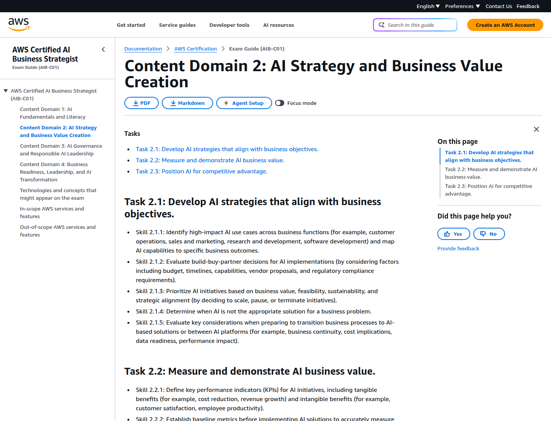This screenshot has height=421, width=551.
Task: Close the On this page panel
Action: point(536,129)
